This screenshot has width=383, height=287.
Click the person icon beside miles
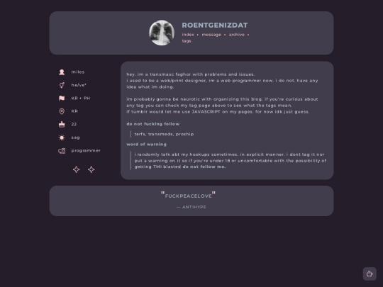tap(62, 72)
